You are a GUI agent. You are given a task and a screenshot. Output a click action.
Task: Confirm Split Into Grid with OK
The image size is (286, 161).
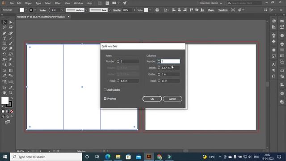tap(152, 99)
